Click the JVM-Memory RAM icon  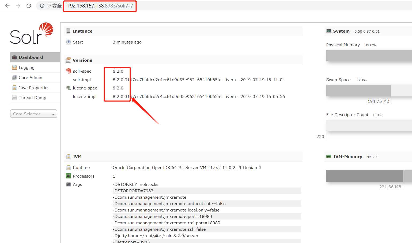329,156
